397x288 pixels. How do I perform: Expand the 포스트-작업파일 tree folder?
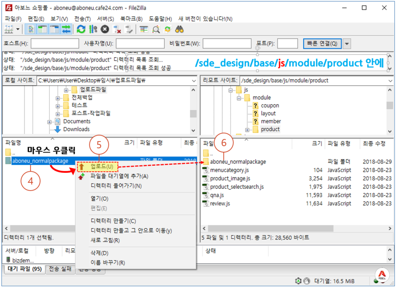pos(58,114)
